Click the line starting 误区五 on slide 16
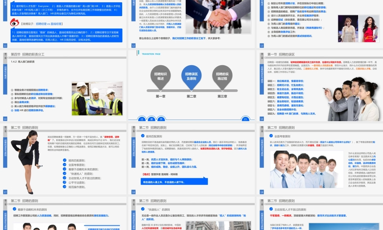The width and height of the screenshot is (383, 230). (286, 97)
